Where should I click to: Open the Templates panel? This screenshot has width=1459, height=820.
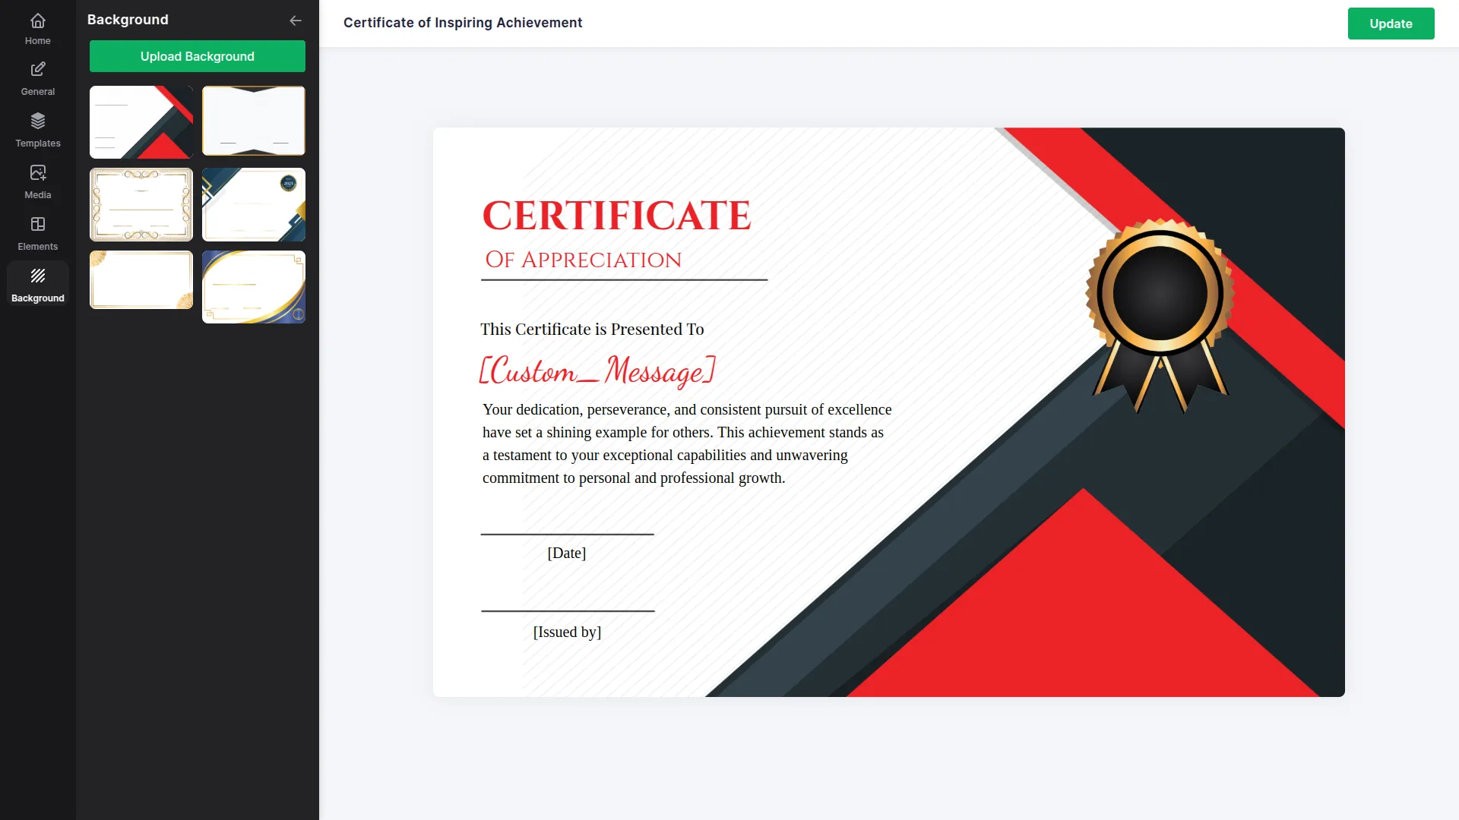pyautogui.click(x=37, y=129)
